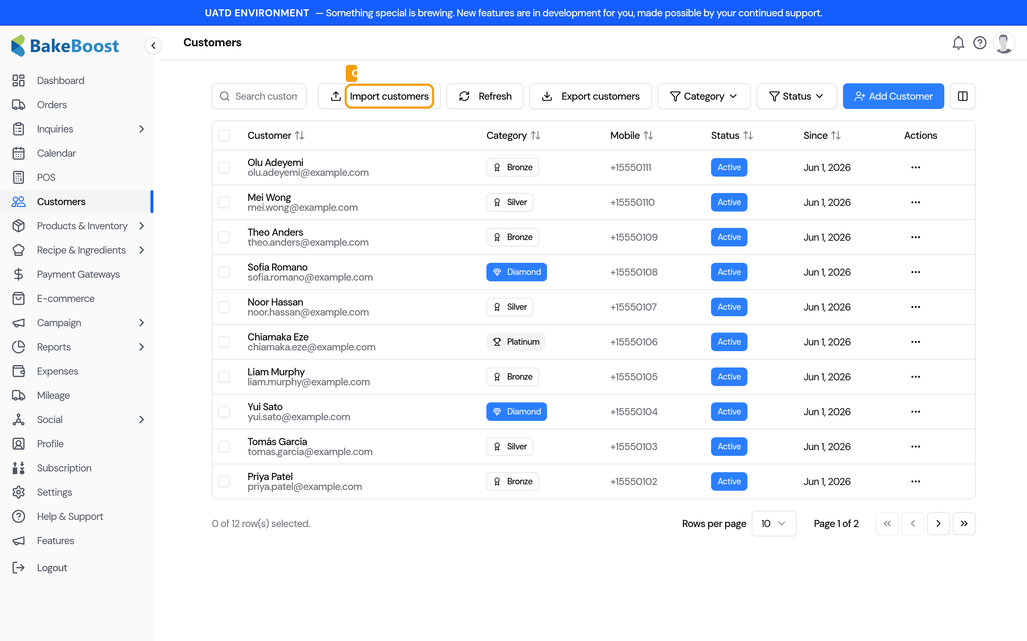Open actions menu for Sofia Romano
1027x641 pixels.
[915, 272]
